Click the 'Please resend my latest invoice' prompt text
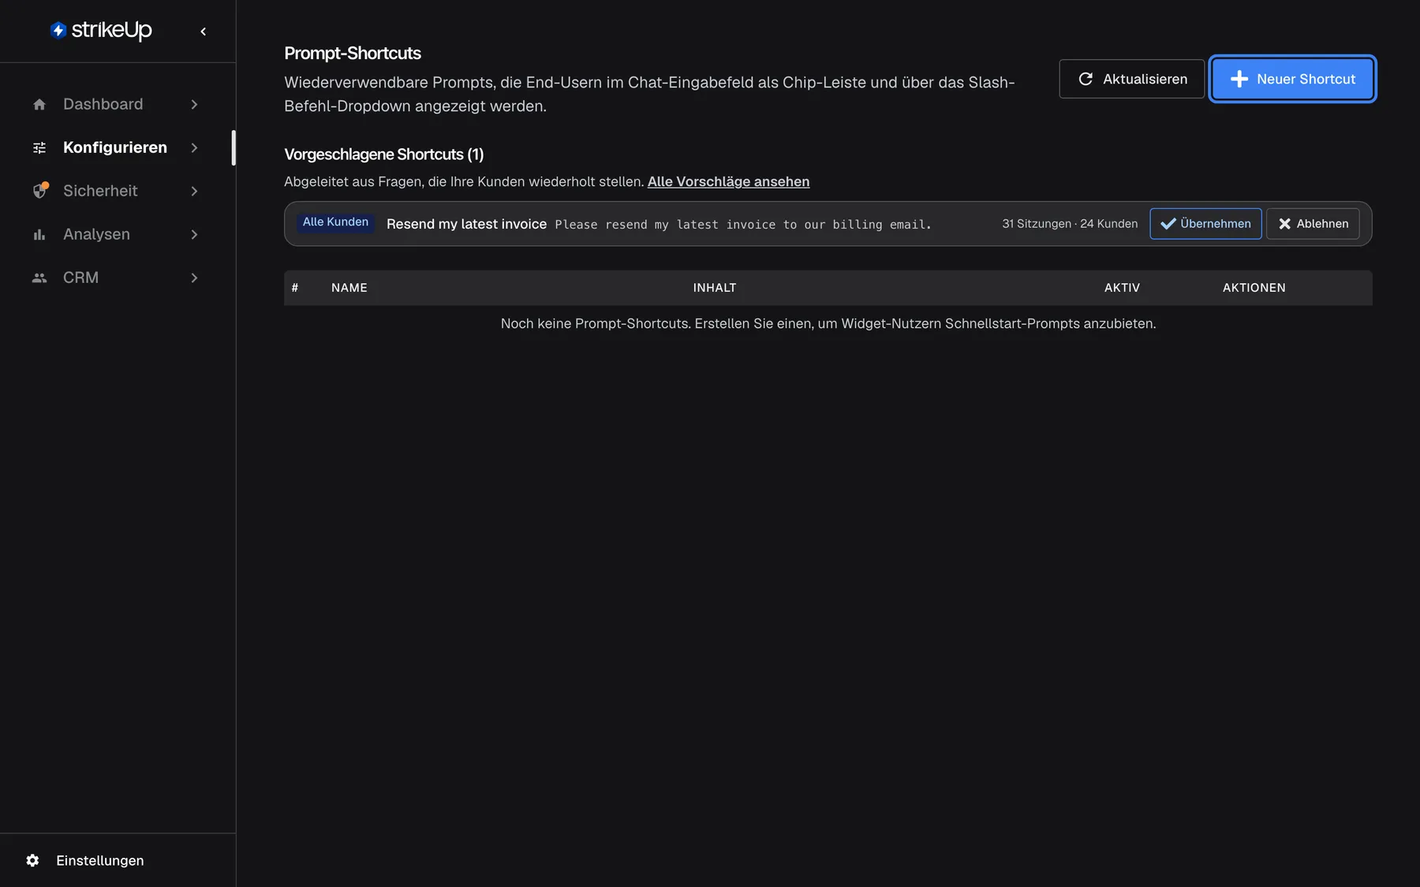Viewport: 1420px width, 887px height. (743, 225)
